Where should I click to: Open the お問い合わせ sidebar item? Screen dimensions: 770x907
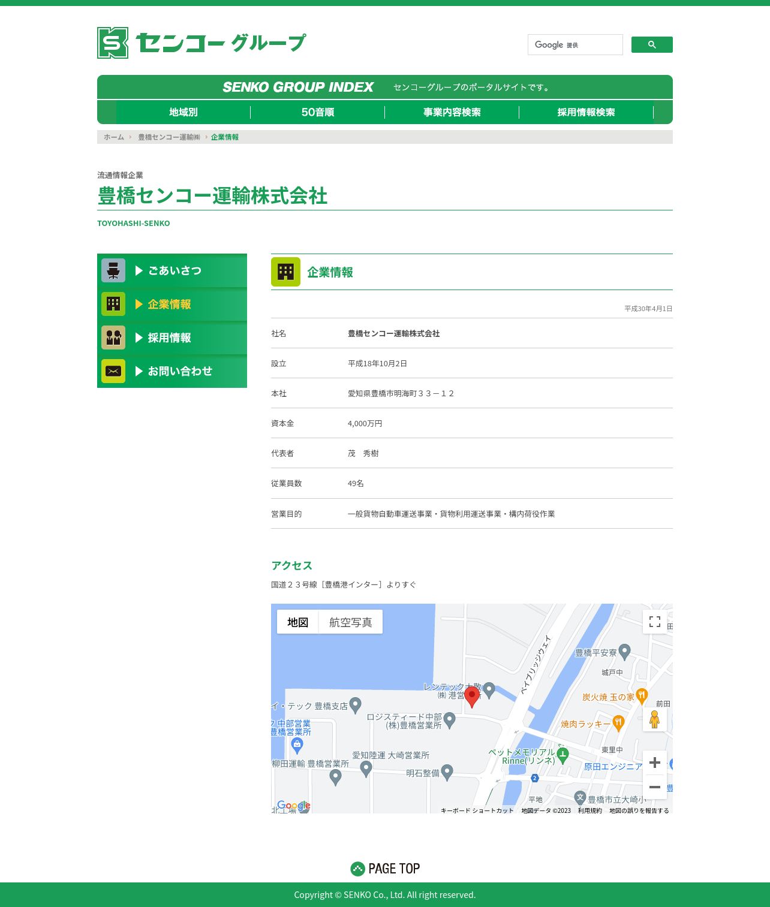coord(172,371)
